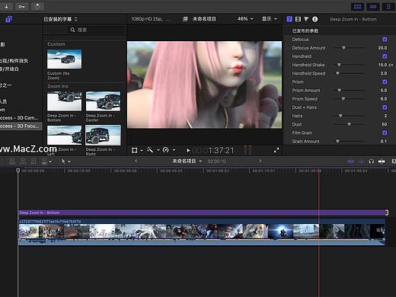Expand the transform tool dropdown arrow
Image resolution: width=396 pixels, height=297 pixels.
click(142, 150)
